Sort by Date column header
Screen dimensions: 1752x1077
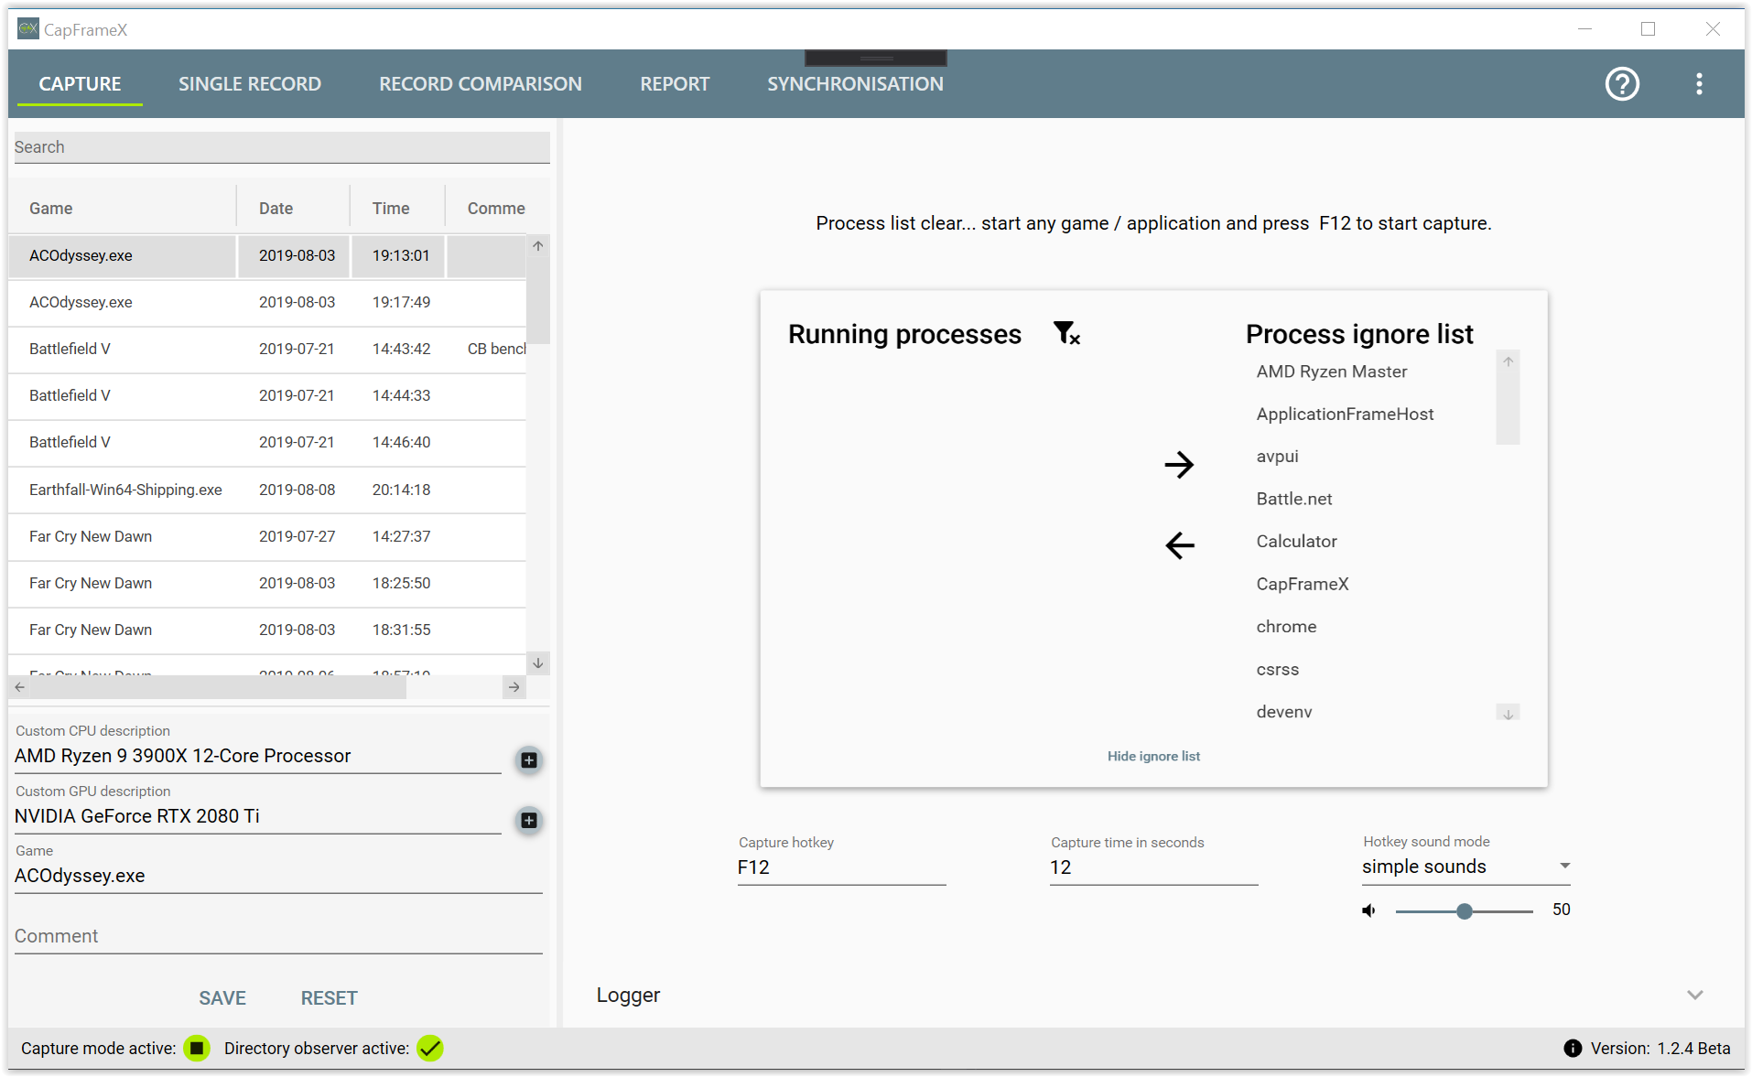tap(294, 209)
